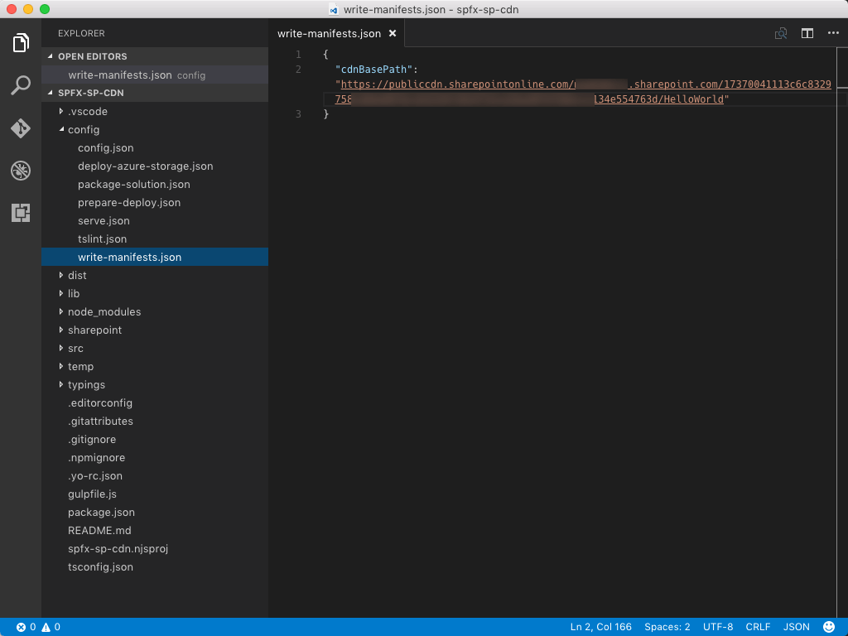Open the editor more actions ellipsis
The image size is (848, 636).
tap(832, 33)
